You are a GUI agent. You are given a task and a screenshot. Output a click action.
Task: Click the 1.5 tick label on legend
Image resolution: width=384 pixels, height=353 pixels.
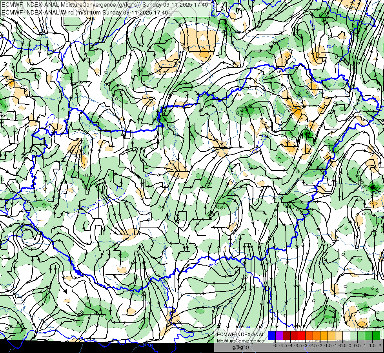click(x=373, y=346)
